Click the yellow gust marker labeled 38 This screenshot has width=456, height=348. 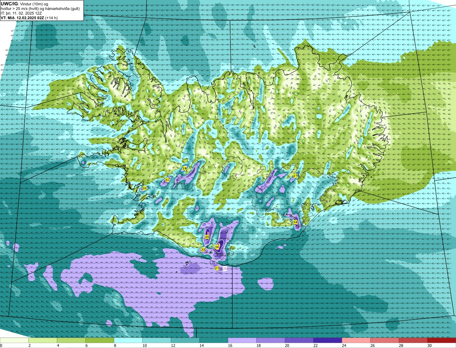click(217, 247)
